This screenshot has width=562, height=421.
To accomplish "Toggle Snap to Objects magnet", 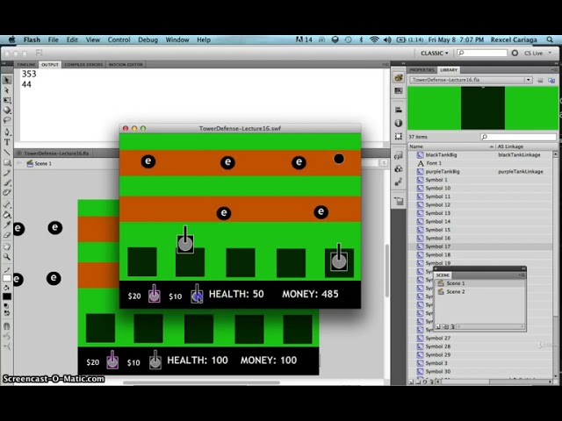I will [7, 326].
